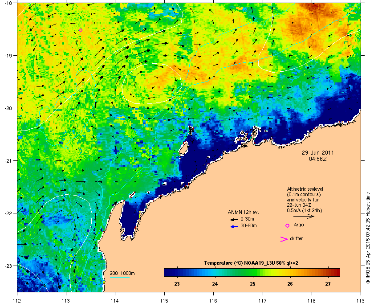Click the color bar tick label 23

pyautogui.click(x=177, y=284)
